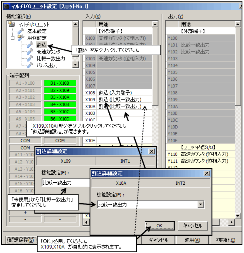Click the app icon in main title bar
Viewport: 244px width, 253px height.
tap(5, 6)
